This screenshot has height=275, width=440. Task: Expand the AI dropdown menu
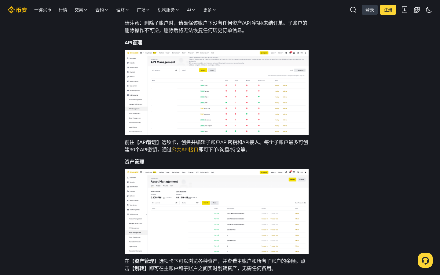(x=191, y=10)
